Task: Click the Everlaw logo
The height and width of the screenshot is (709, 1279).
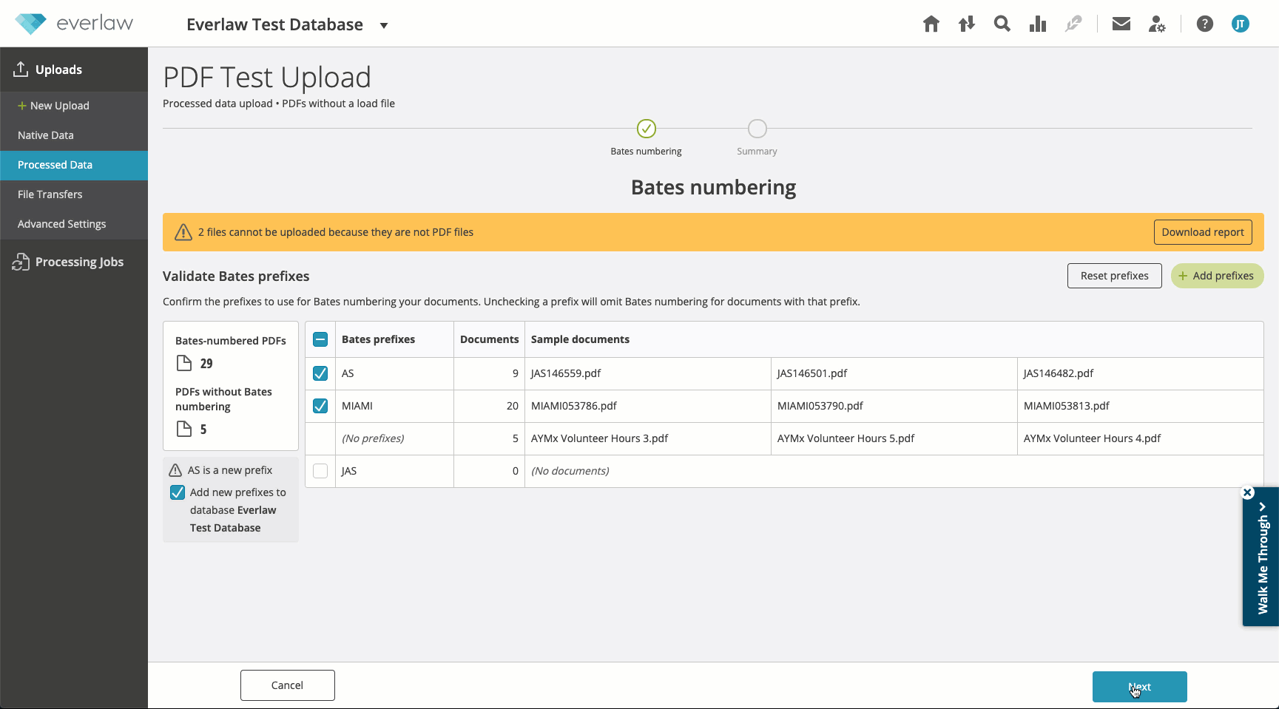Action: coord(74,24)
